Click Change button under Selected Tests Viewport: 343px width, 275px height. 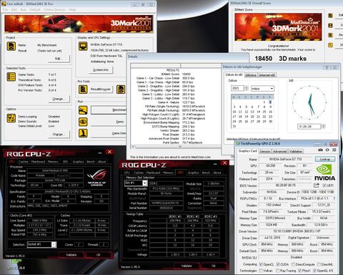coord(59,99)
